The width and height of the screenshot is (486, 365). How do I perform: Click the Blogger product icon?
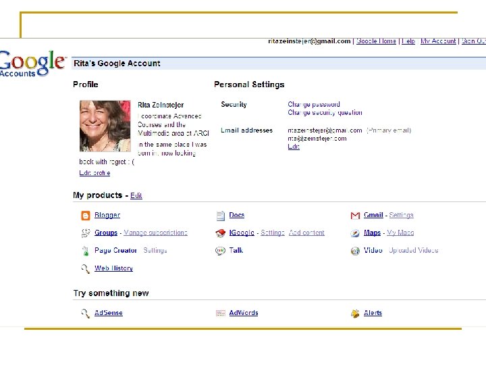pyautogui.click(x=86, y=216)
